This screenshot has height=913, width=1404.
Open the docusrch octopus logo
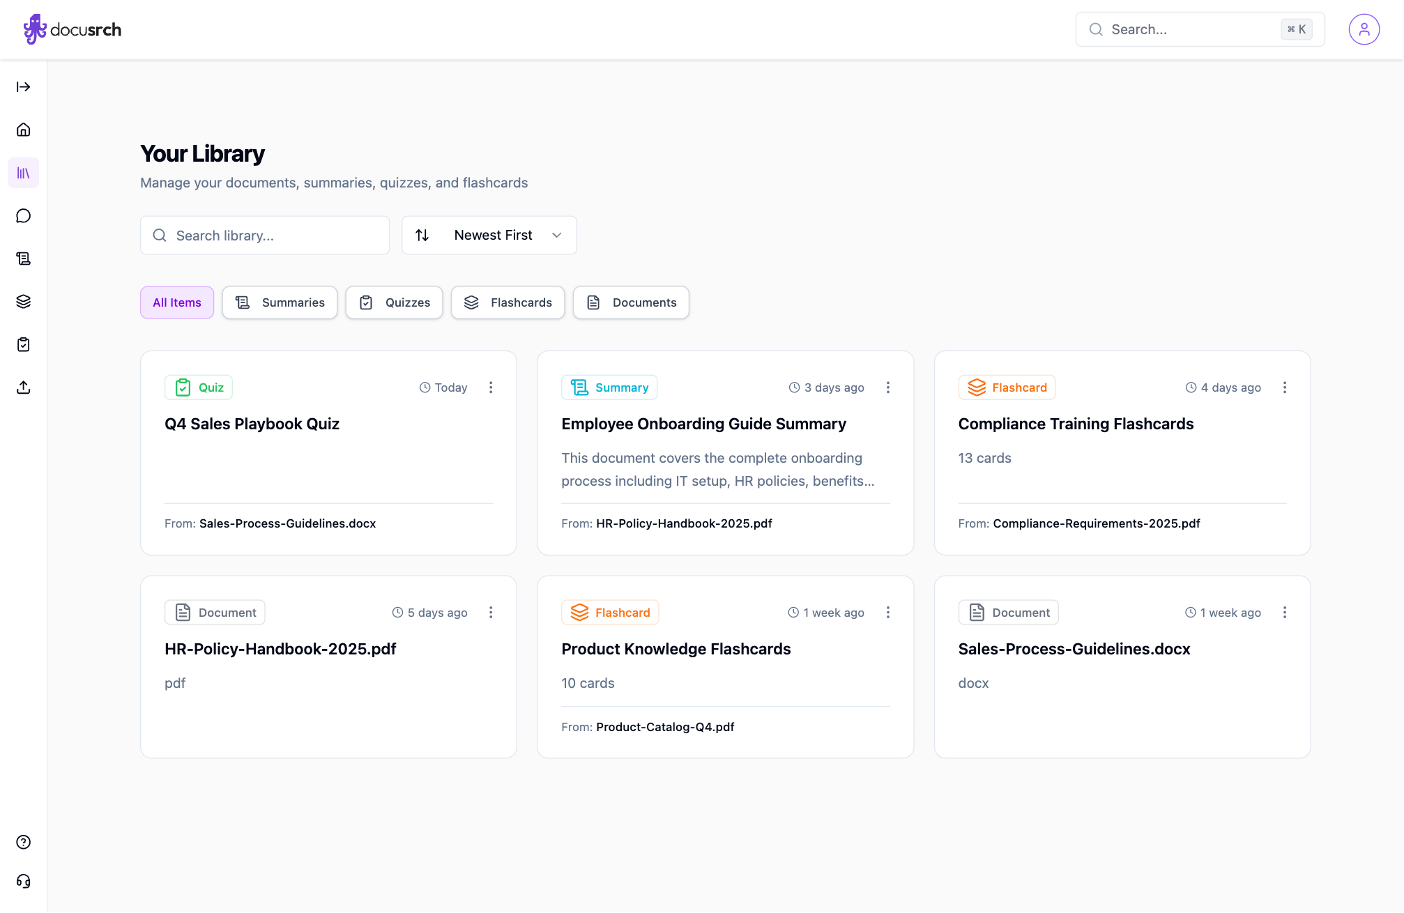tap(34, 29)
